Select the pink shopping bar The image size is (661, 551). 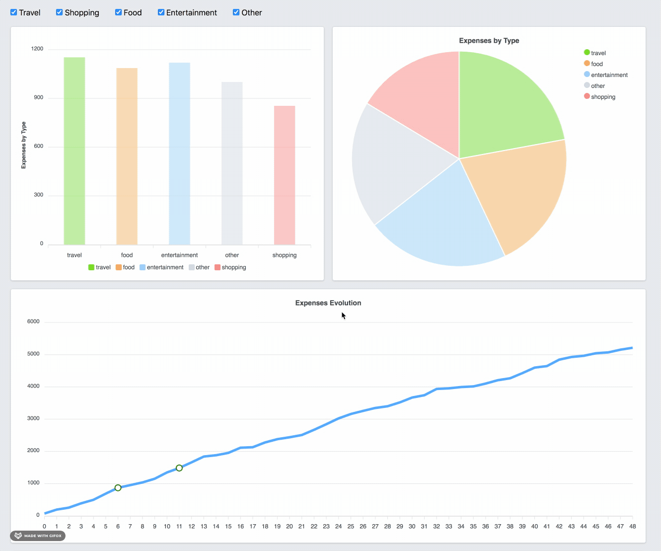285,175
